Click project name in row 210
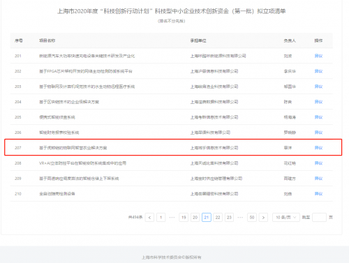This screenshot has width=349, height=263. coord(57,194)
